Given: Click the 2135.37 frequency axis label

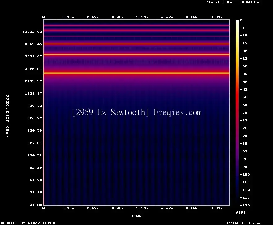Looking at the screenshot, I should coord(33,81).
